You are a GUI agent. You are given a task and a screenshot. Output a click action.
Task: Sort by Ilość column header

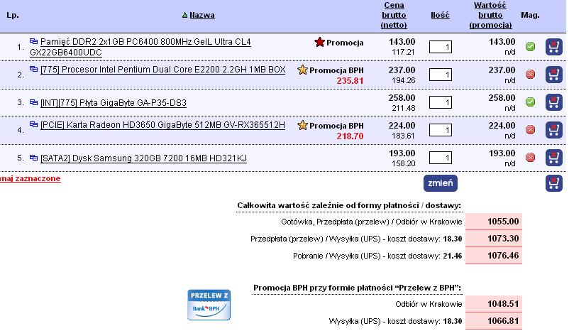click(440, 15)
